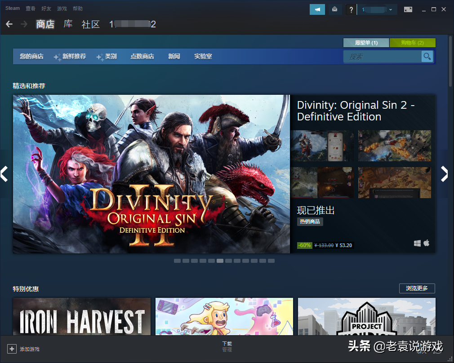Open the shopping cart 购物车 button

(x=412, y=43)
